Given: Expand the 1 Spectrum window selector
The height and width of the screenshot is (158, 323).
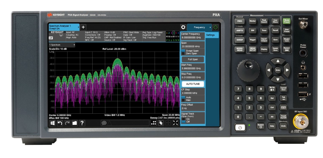Looking at the screenshot, I should point(74,45).
